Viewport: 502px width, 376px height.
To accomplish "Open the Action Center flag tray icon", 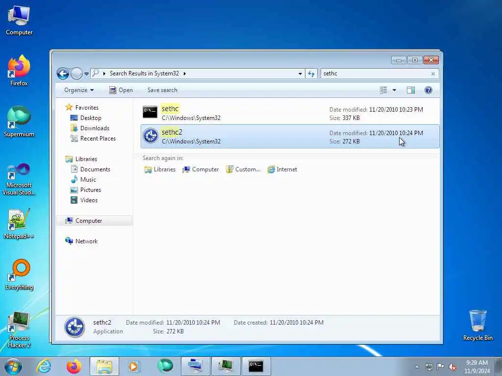I will click(x=441, y=367).
